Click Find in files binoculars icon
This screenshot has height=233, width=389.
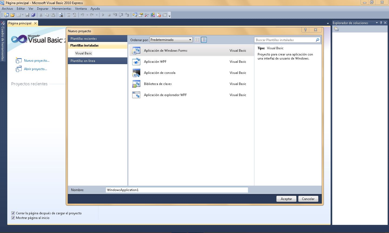pyautogui.click(x=61, y=15)
